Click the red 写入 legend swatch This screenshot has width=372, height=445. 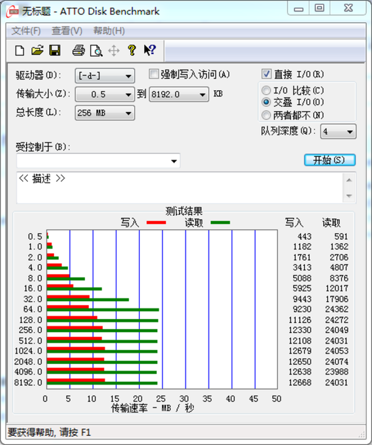(156, 223)
